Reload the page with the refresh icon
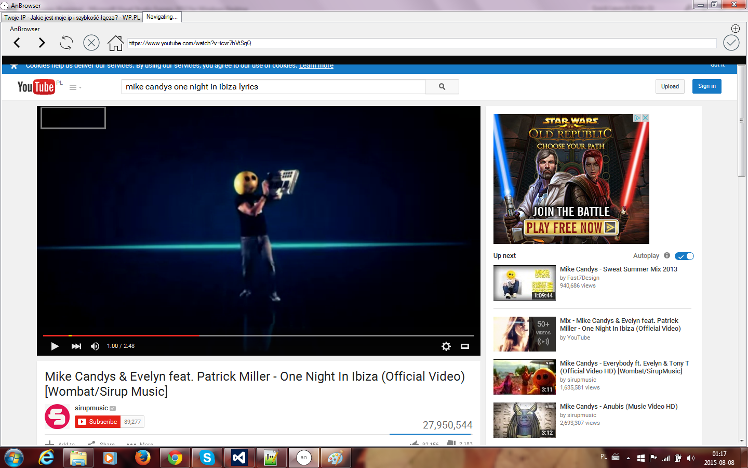748x468 pixels. pos(66,43)
